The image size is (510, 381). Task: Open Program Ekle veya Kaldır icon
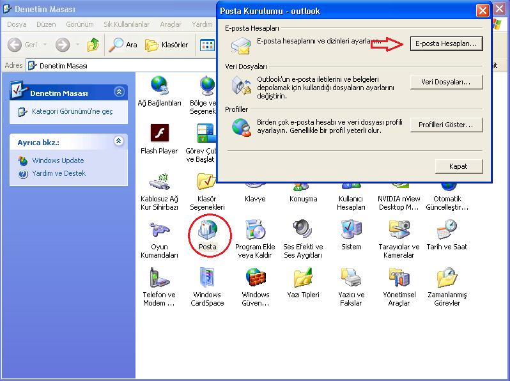pos(255,239)
